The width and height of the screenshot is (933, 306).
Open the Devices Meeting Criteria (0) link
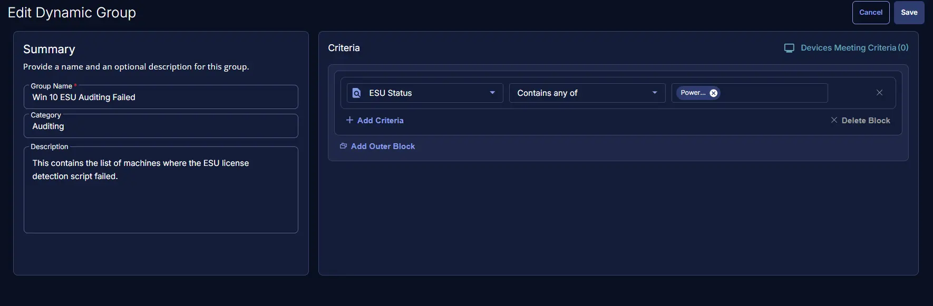854,48
